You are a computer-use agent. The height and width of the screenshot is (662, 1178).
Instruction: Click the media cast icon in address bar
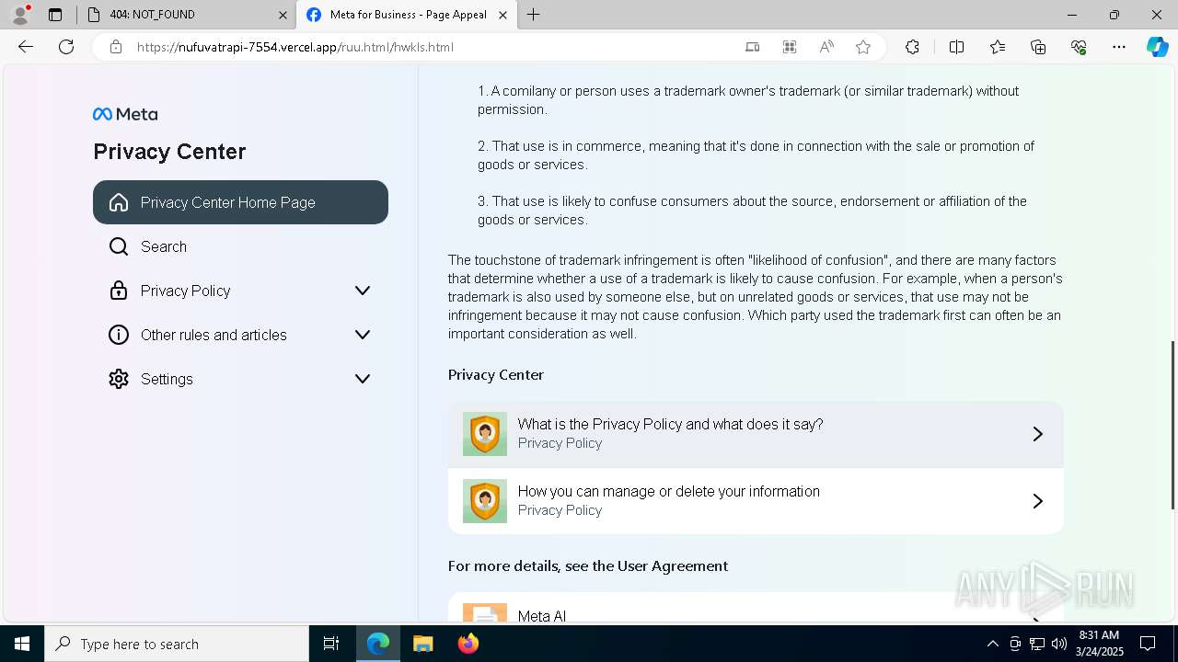pyautogui.click(x=753, y=47)
